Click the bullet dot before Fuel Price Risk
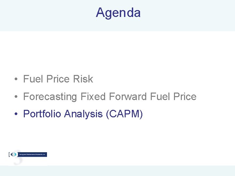Screen dimensions: 235x176 click(16, 80)
